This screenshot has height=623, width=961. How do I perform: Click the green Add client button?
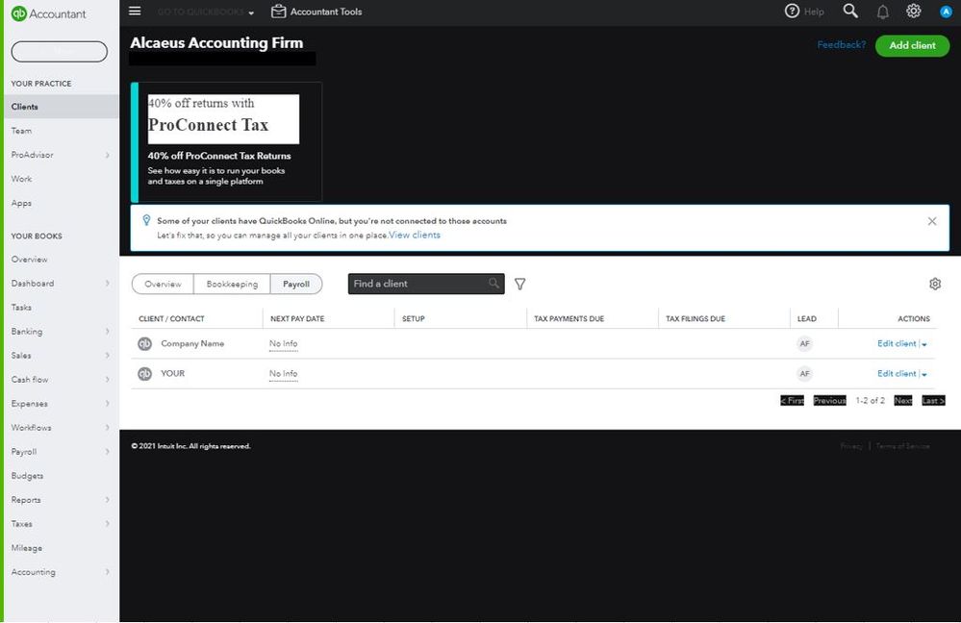912,45
